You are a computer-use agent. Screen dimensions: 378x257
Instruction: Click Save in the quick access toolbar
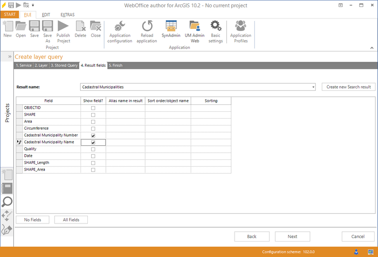click(10, 5)
